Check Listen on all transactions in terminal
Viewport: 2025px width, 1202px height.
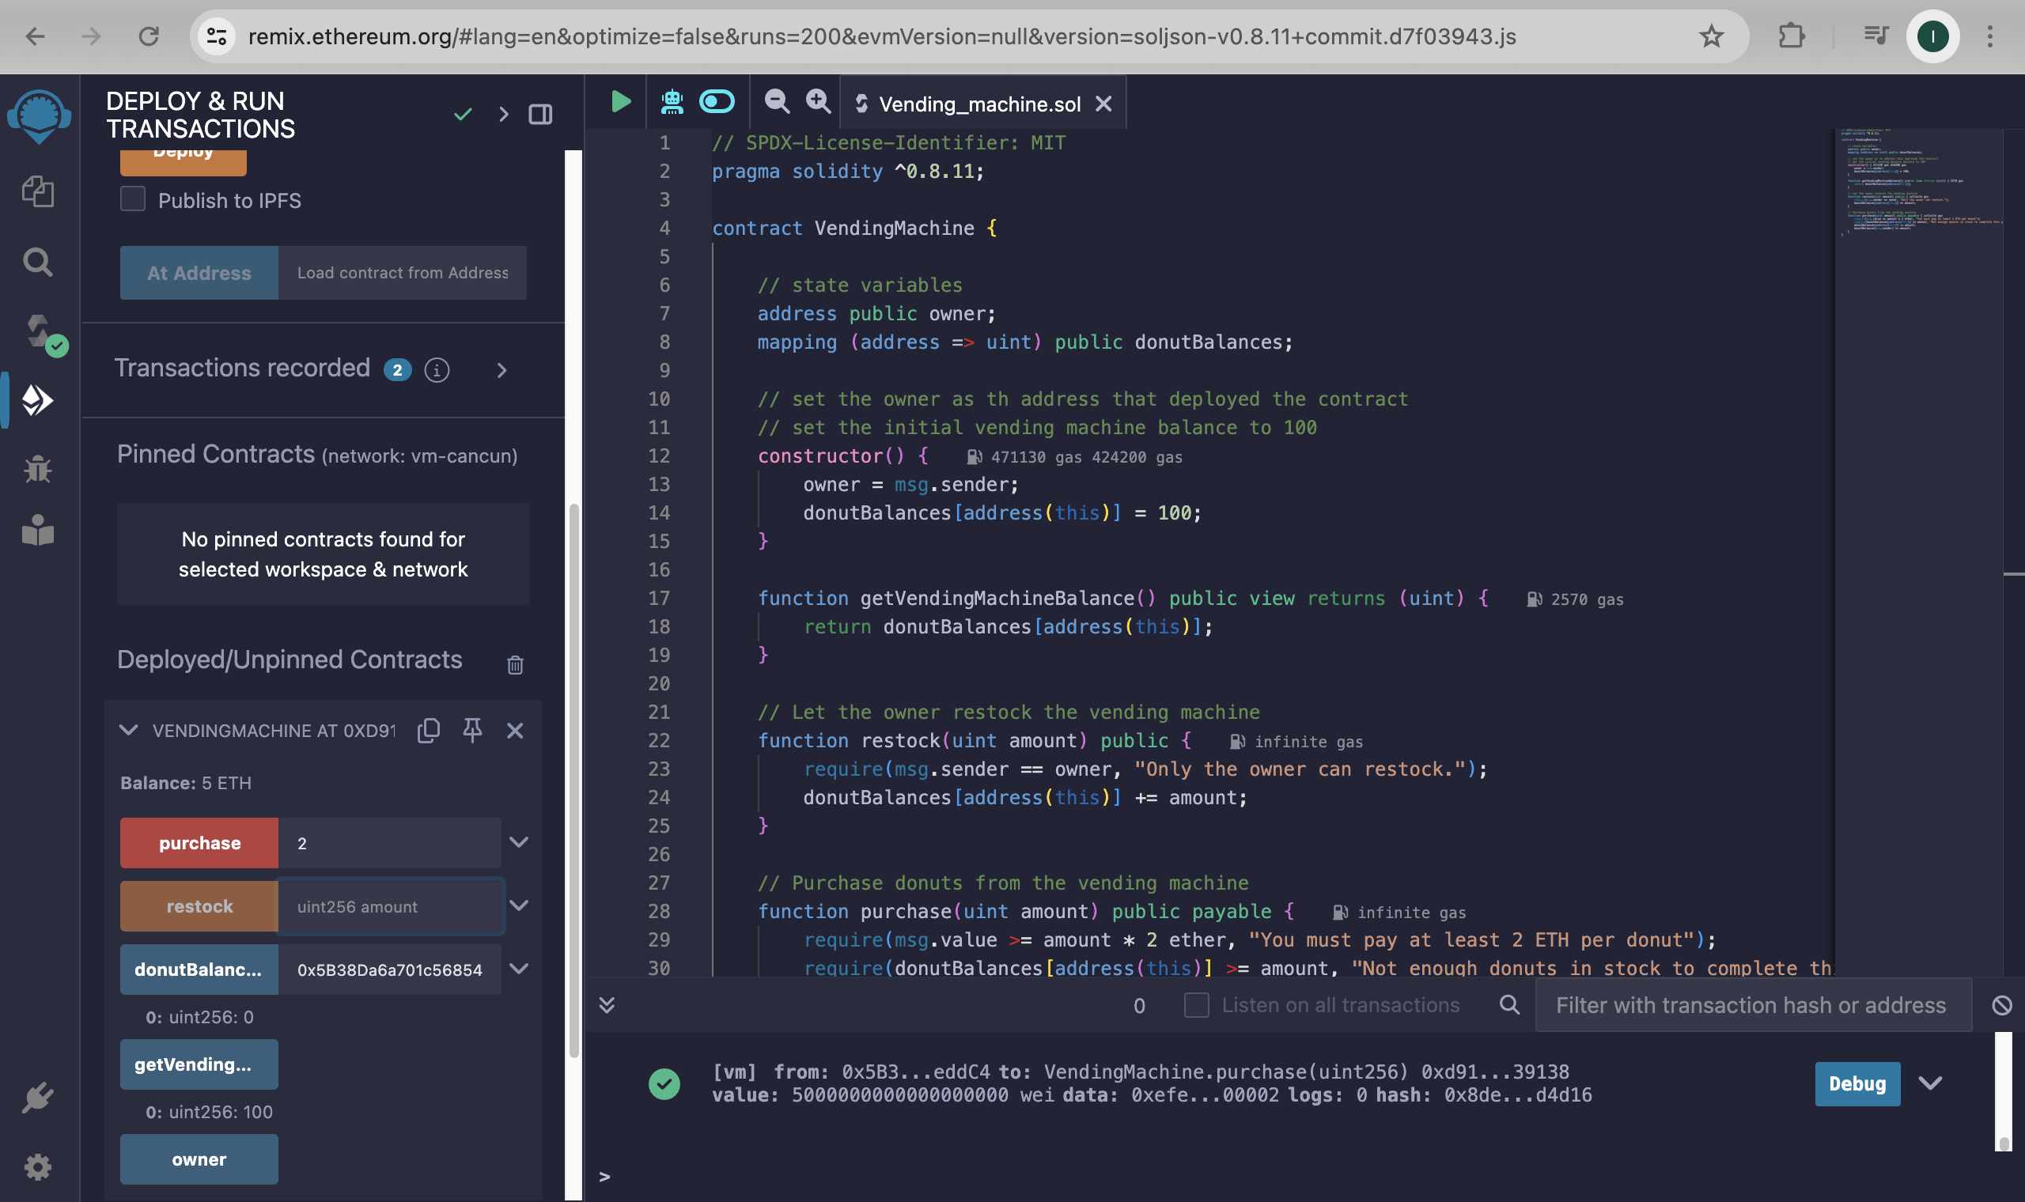coord(1196,1004)
